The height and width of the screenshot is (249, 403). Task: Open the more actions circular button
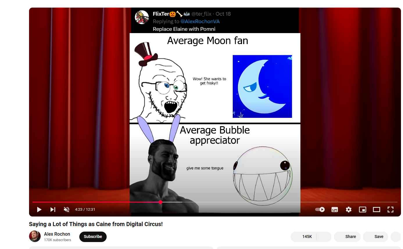tap(396, 237)
